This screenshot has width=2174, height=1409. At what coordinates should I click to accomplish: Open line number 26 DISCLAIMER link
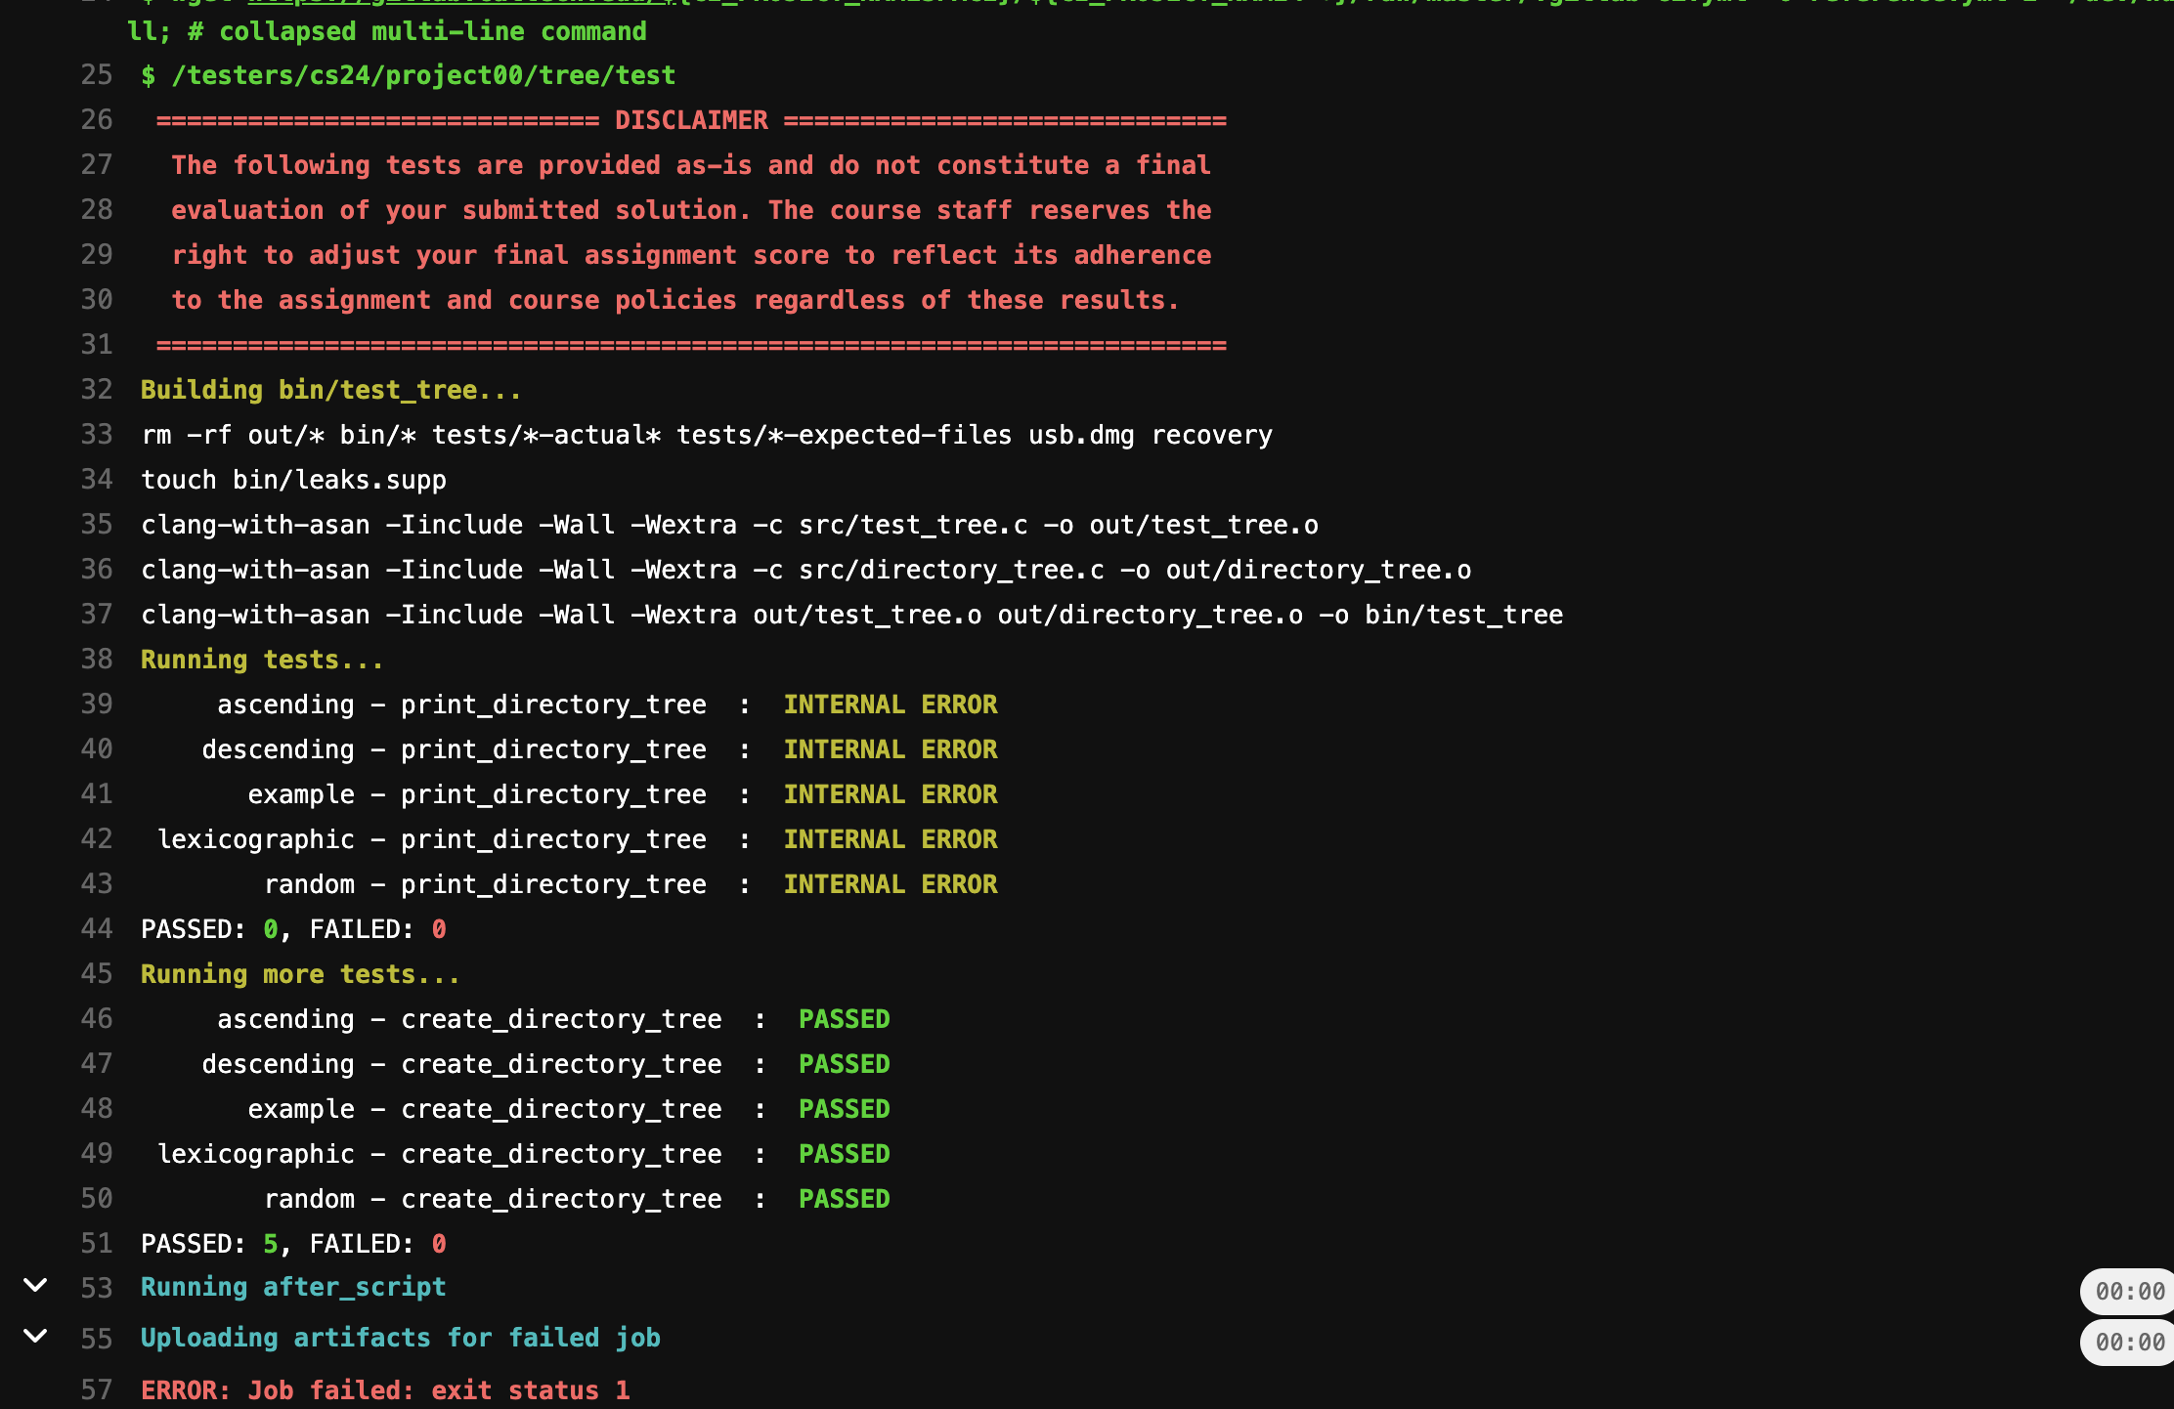tap(97, 120)
